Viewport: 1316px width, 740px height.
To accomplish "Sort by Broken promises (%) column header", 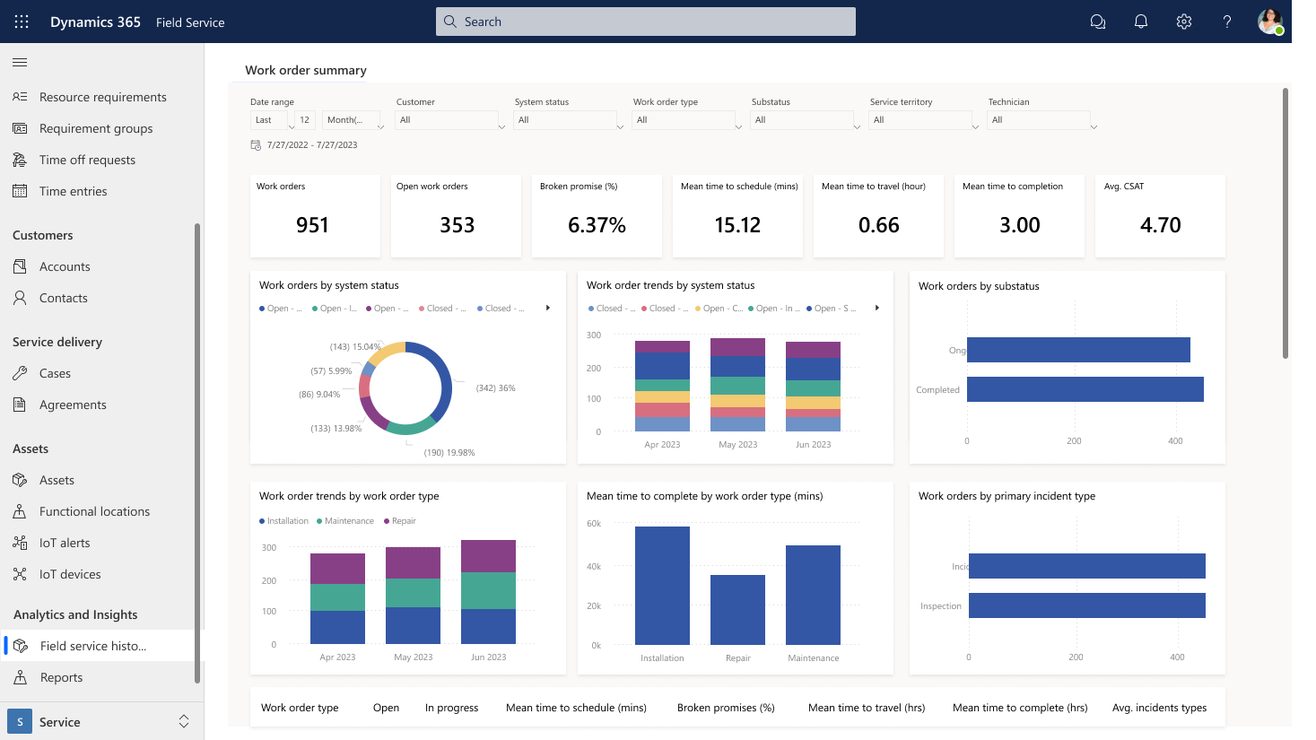I will 726,708.
